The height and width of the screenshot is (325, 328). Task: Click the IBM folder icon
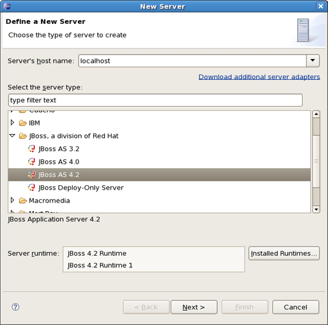pyautogui.click(x=23, y=123)
